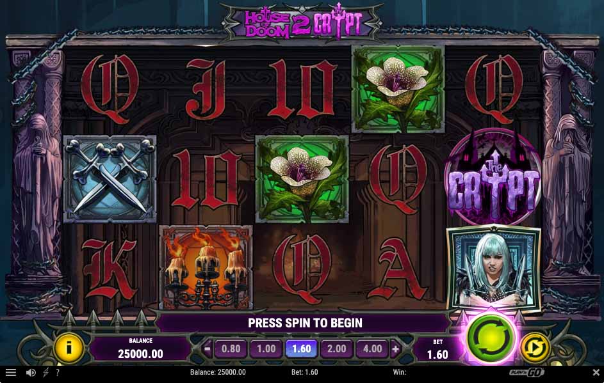Close the game with the X
The height and width of the screenshot is (383, 604).
pyautogui.click(x=596, y=372)
